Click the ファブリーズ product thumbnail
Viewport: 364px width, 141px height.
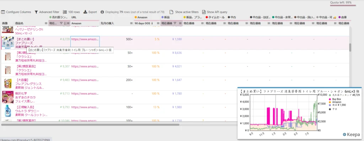tap(7, 43)
